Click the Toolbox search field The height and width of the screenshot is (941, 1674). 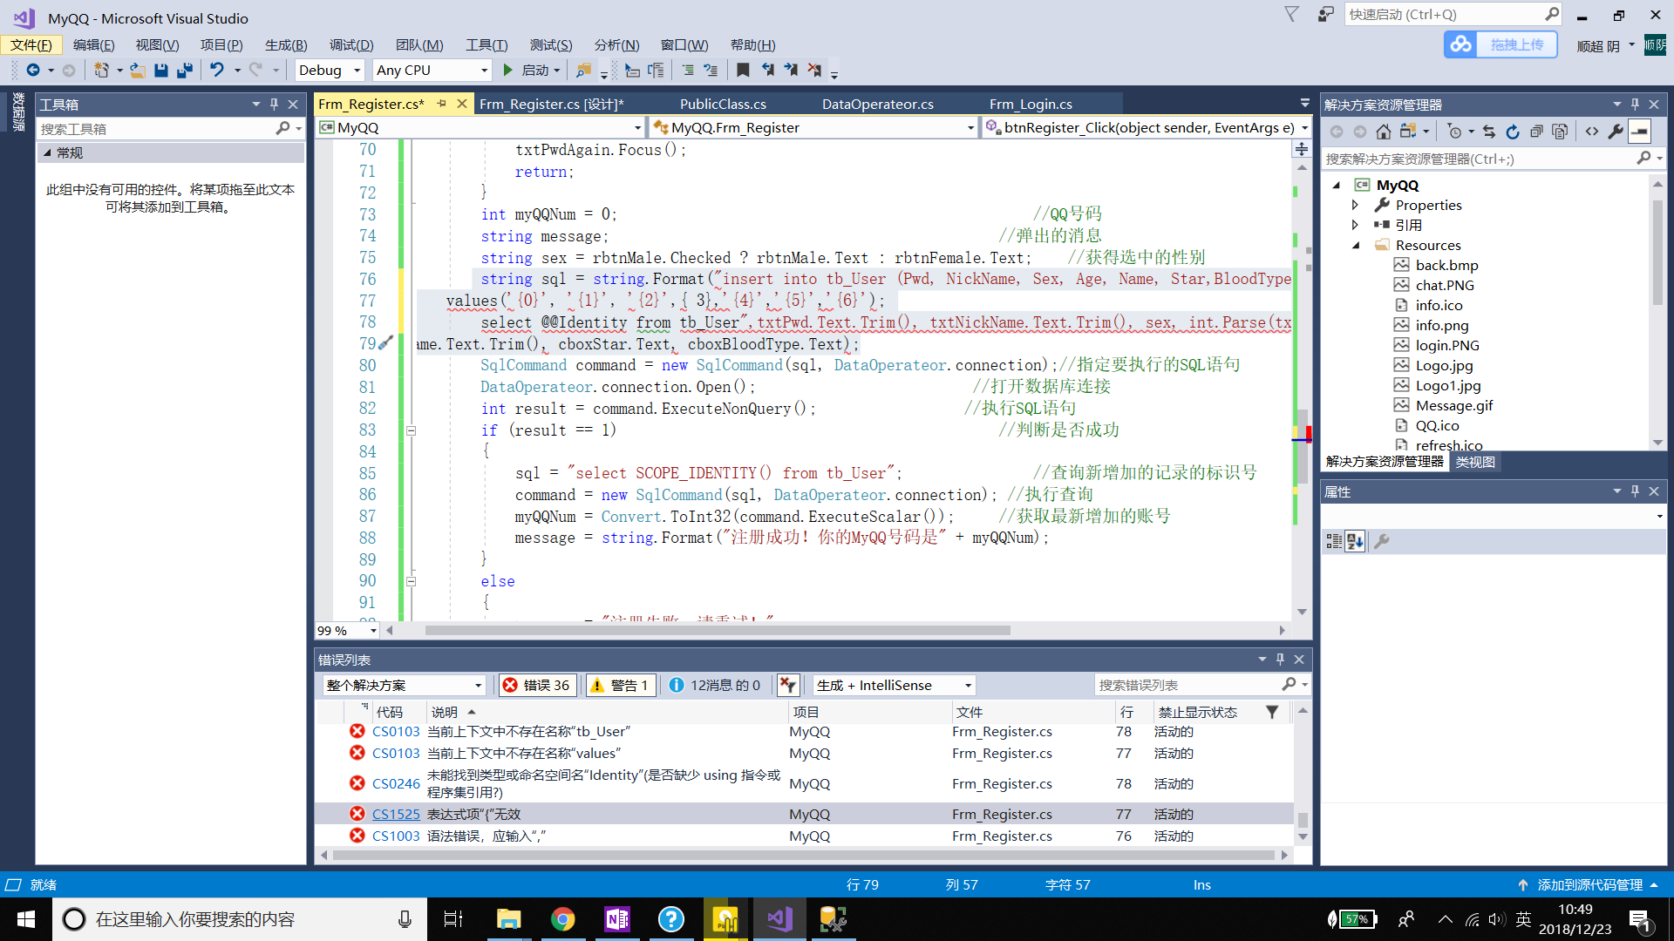tap(157, 129)
